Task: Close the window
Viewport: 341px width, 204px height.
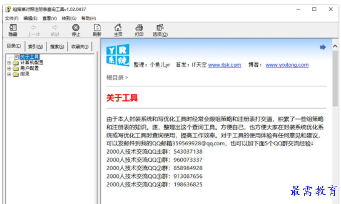Action: pos(331,9)
